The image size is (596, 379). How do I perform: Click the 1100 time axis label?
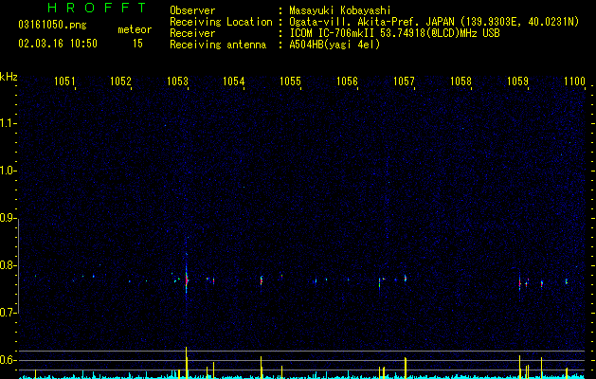574,81
